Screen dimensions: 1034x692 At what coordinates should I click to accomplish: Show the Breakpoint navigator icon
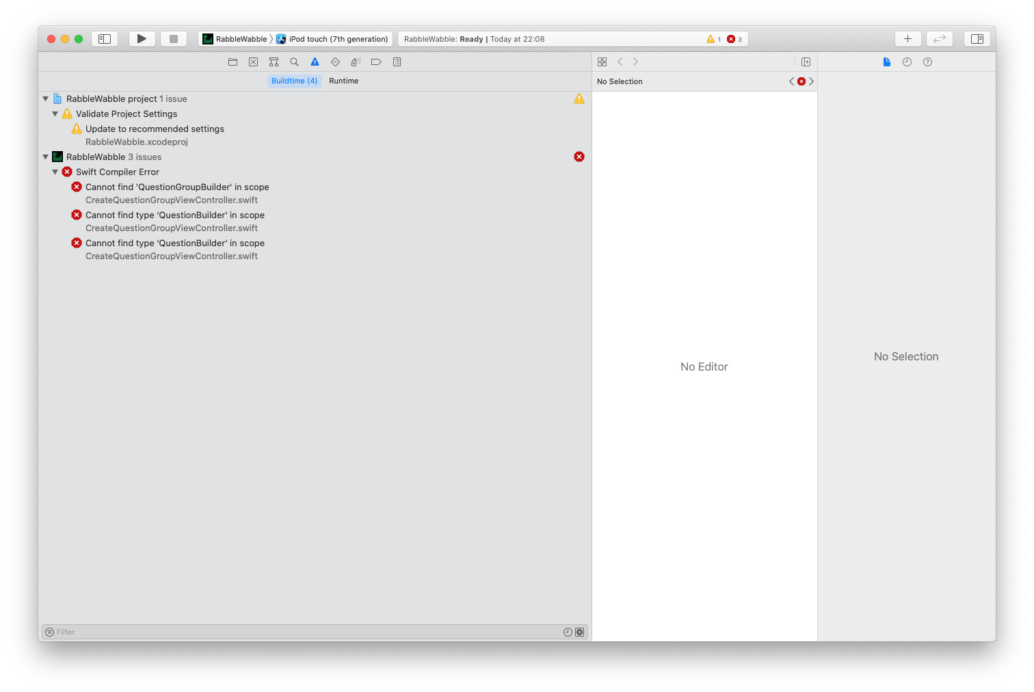point(376,62)
